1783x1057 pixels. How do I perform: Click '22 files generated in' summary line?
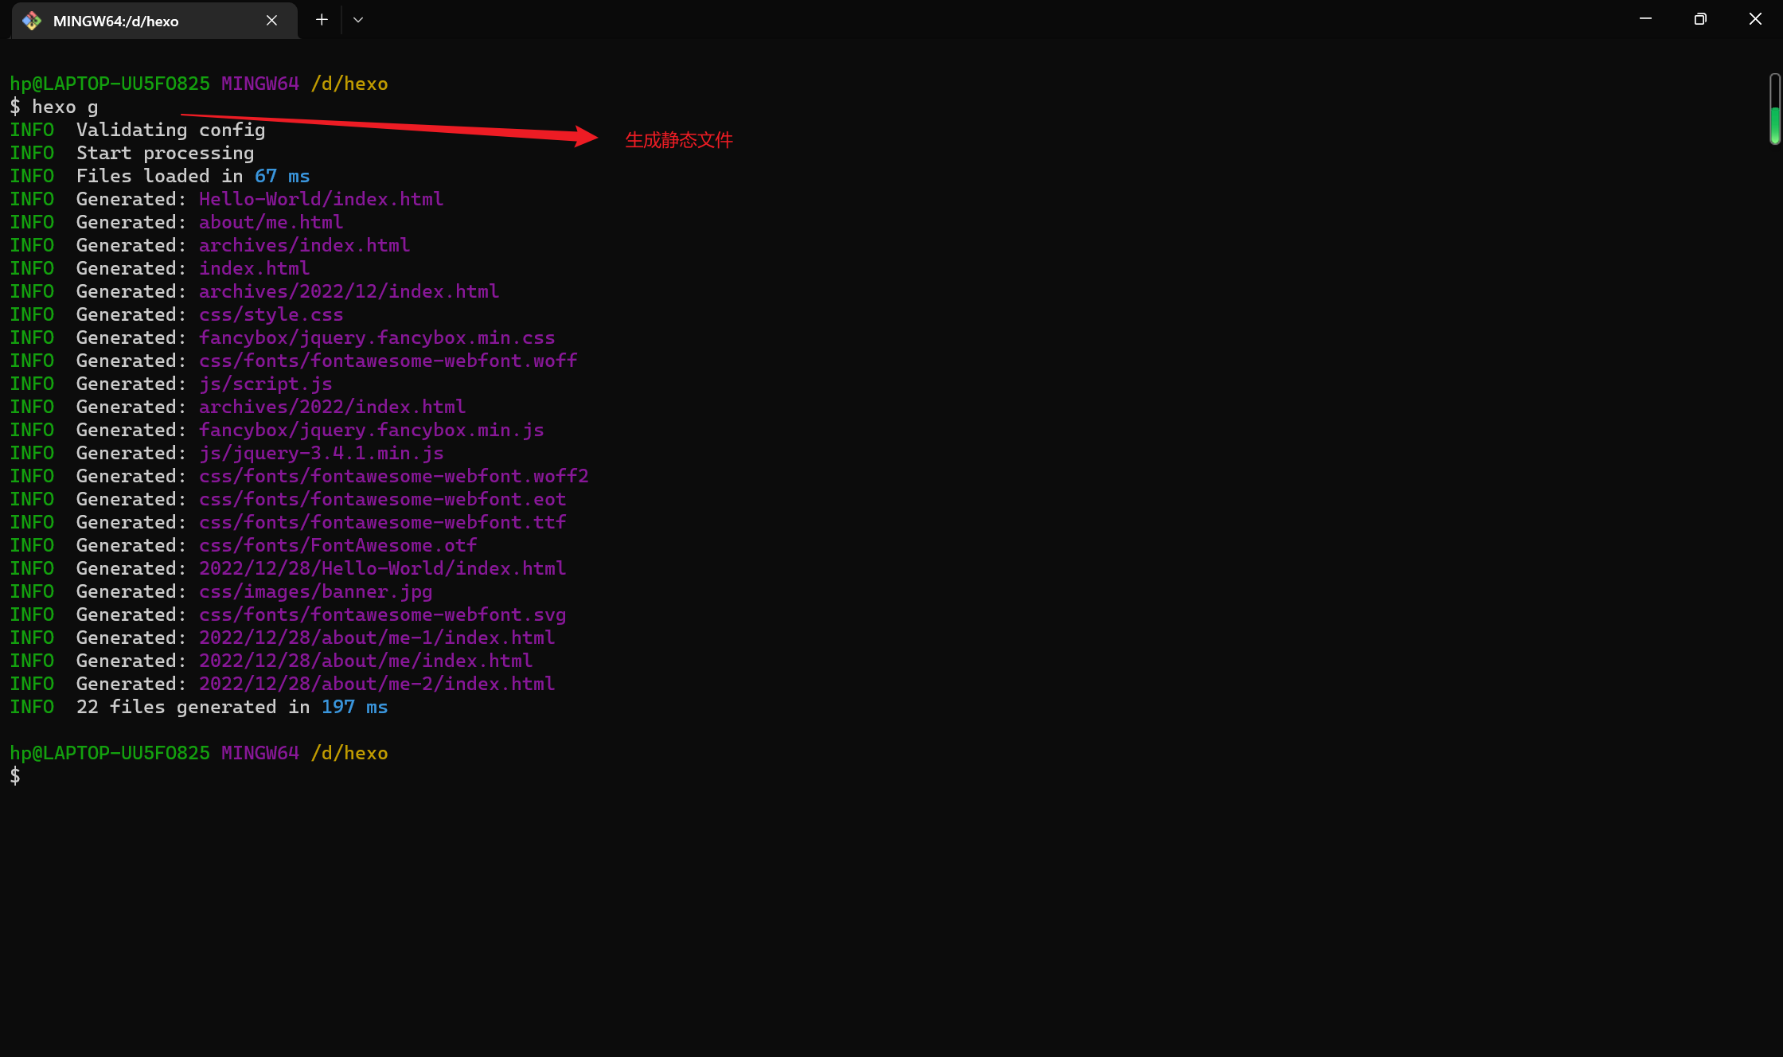(x=193, y=708)
